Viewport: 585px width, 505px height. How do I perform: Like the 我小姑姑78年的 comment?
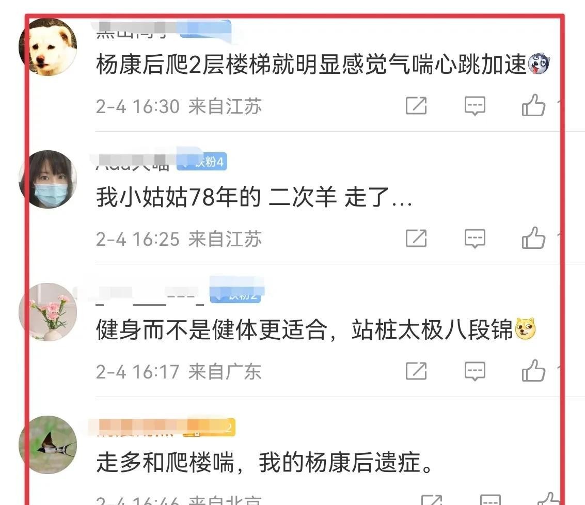click(x=533, y=238)
